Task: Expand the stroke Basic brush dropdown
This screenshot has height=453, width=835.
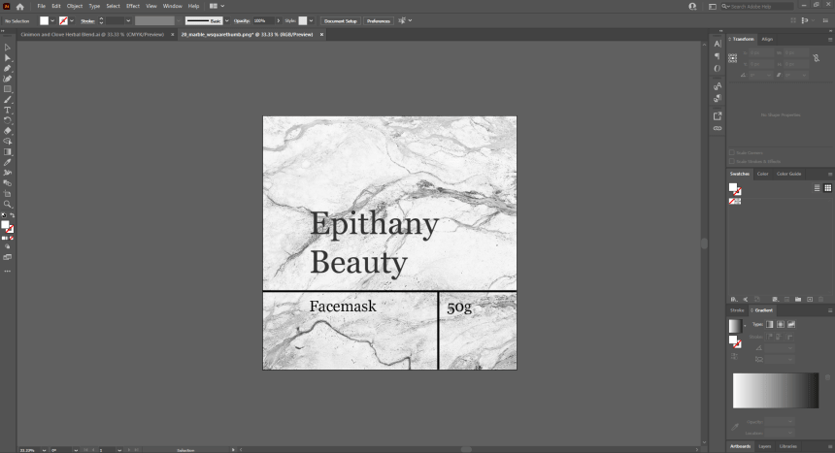Action: click(227, 20)
